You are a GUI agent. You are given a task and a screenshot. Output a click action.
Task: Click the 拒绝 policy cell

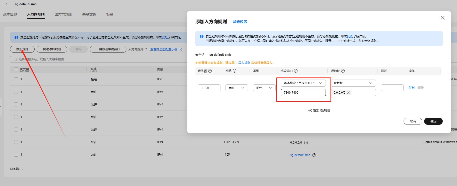coord(94,79)
